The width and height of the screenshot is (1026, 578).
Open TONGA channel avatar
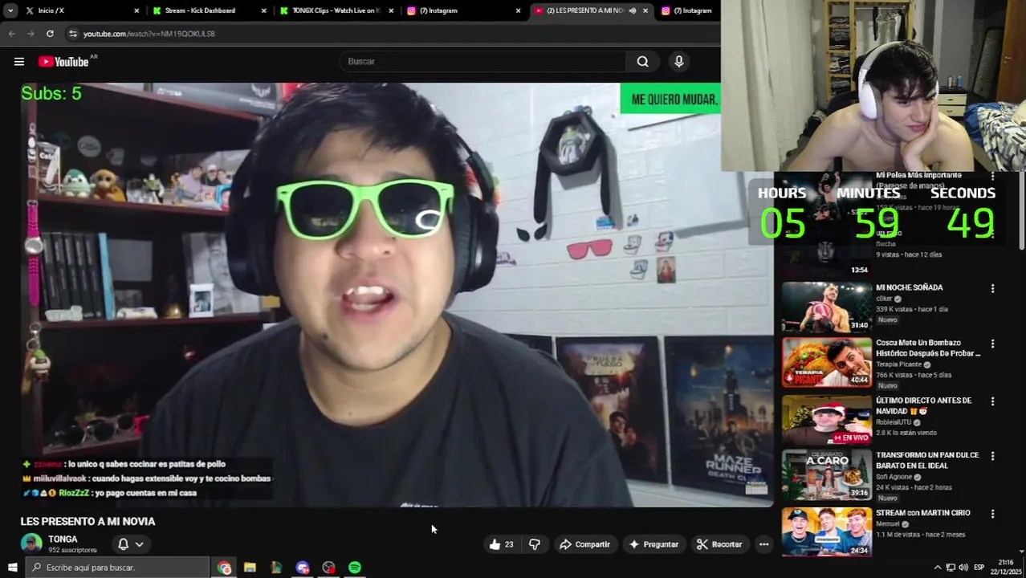(31, 543)
